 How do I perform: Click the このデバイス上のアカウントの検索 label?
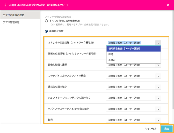[67, 76]
